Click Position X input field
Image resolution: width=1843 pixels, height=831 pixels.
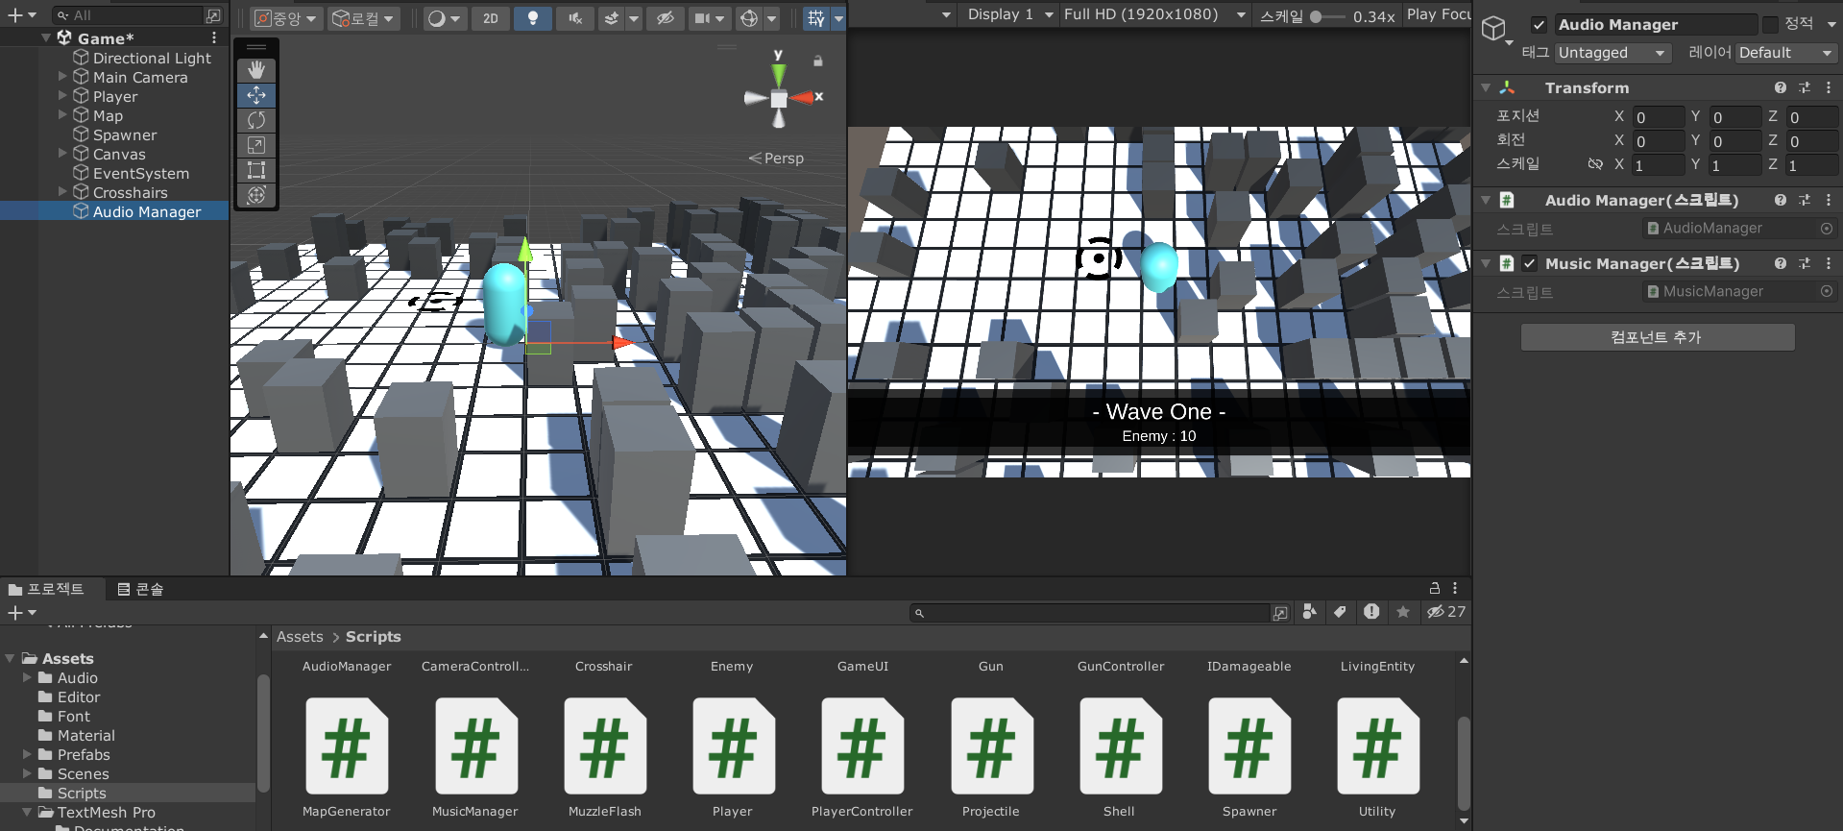pyautogui.click(x=1658, y=116)
